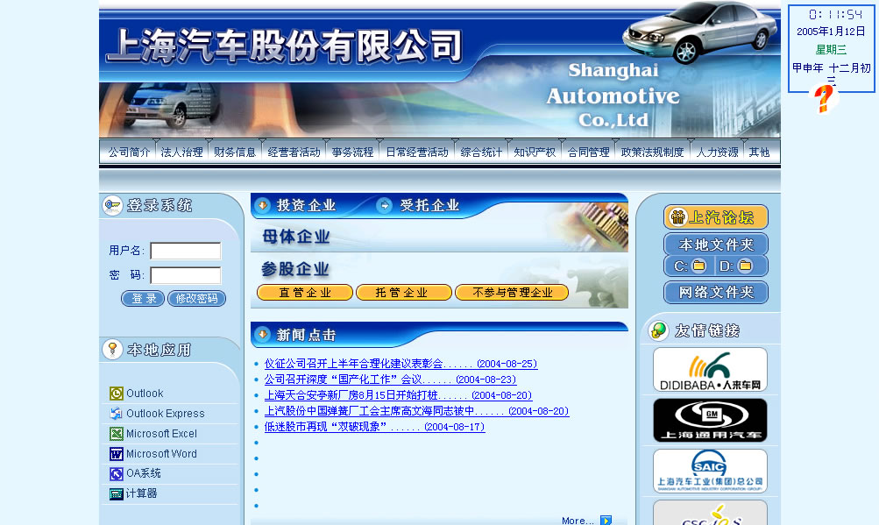879x525 pixels.
Task: Open the 仪征公司召开上半年合理化建议表彰会 news link
Action: pos(401,364)
